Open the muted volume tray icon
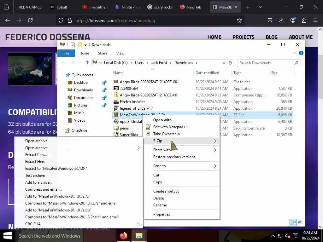 click(288, 236)
